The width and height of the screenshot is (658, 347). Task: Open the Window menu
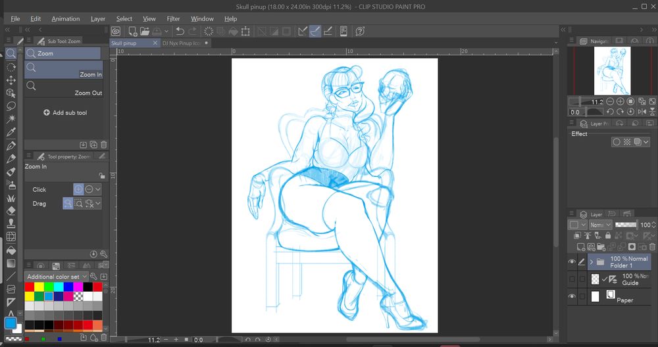202,19
